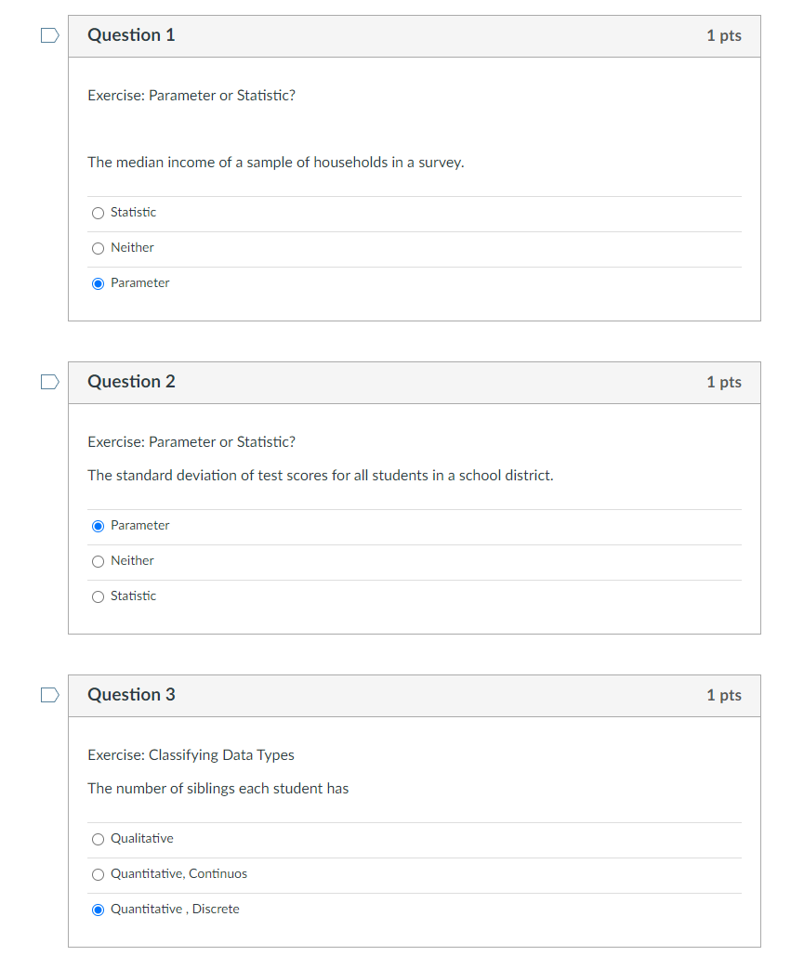Flag Question 1 with the bookmark icon

(49, 35)
